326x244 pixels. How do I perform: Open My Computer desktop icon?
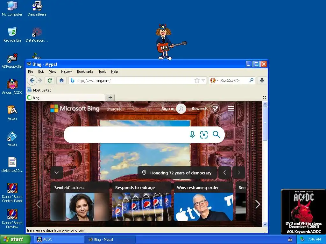pyautogui.click(x=12, y=8)
